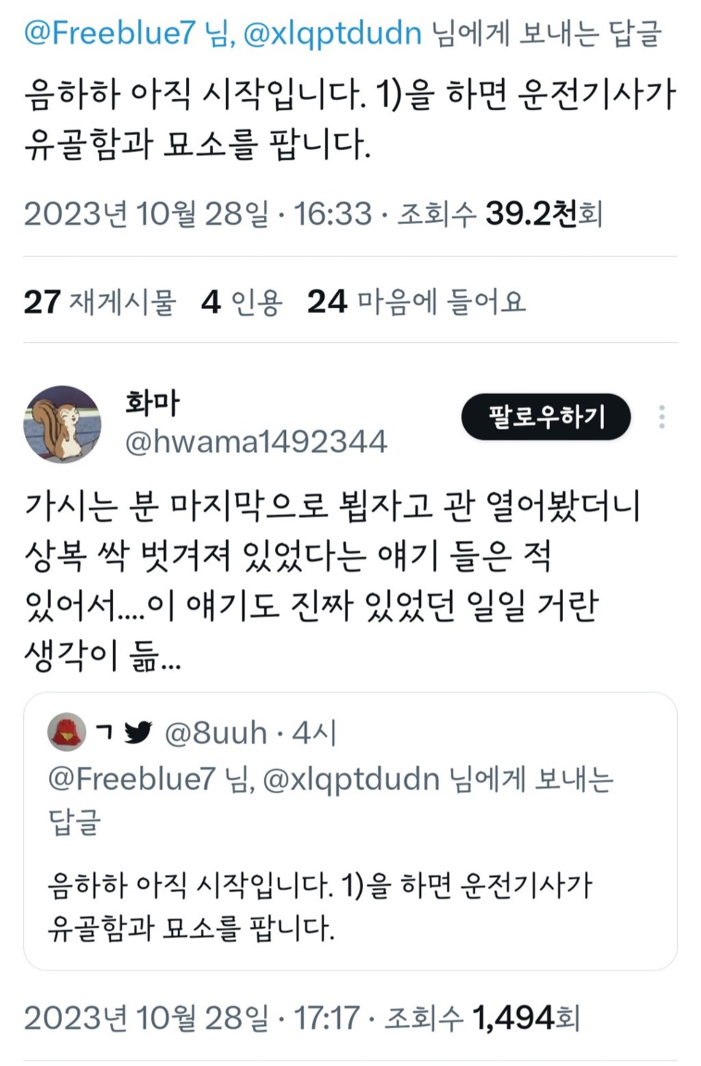701x1066 pixels.
Task: Tap the red avatar in the quoted tweet
Action: [67, 731]
